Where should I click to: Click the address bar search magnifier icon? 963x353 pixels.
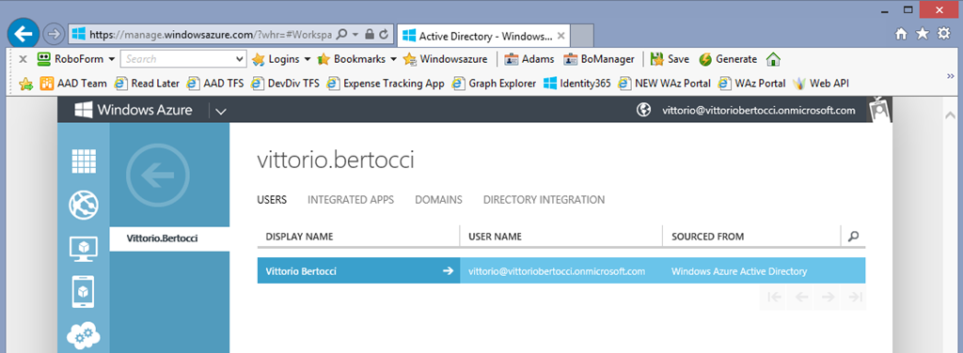tap(342, 35)
